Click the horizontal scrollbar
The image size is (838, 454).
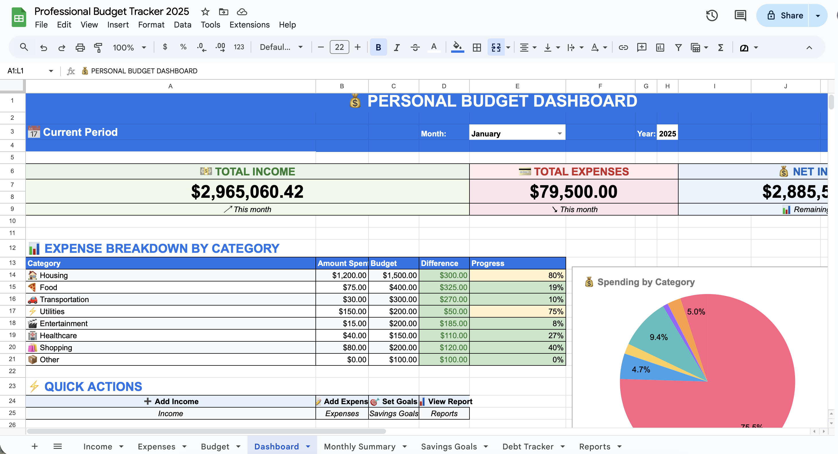coord(206,431)
